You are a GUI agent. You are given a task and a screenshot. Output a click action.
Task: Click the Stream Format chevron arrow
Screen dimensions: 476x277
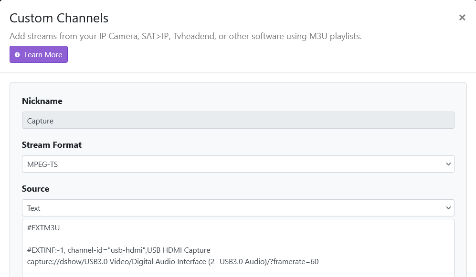click(x=448, y=164)
